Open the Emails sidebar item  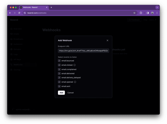pyautogui.click(x=15, y=34)
